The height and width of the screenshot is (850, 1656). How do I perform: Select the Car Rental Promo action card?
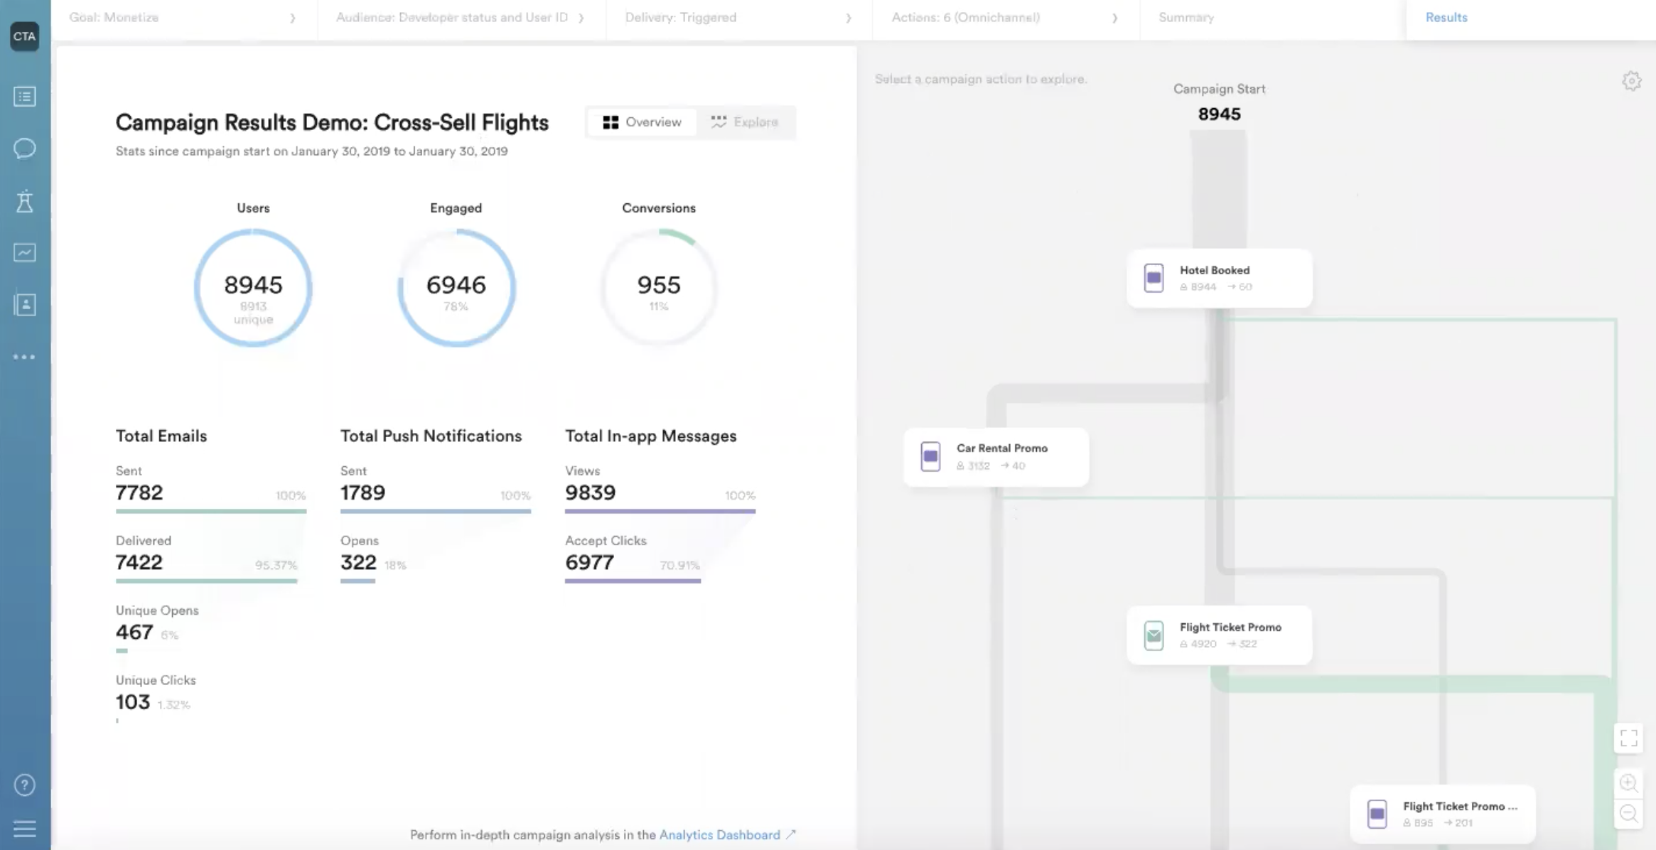click(996, 456)
